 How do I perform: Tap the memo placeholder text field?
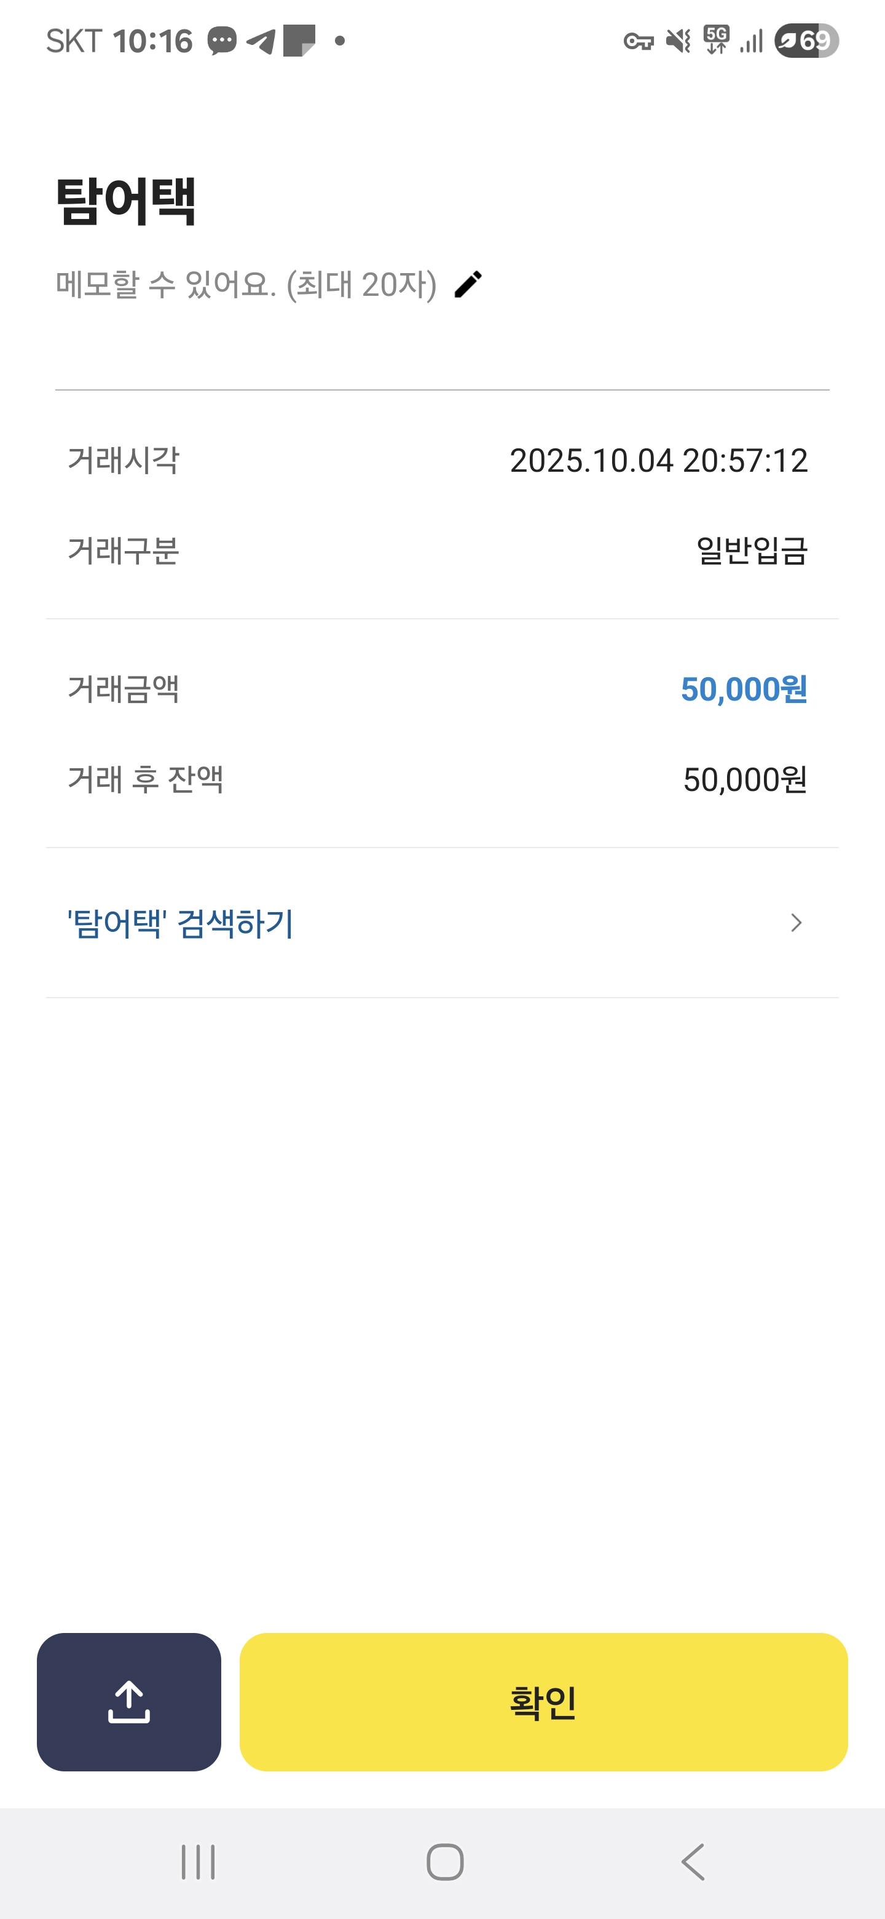point(246,285)
